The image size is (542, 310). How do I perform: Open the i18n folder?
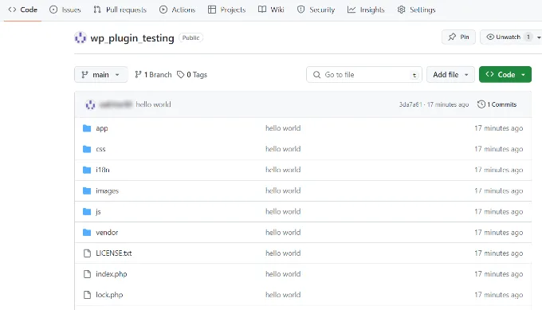pos(103,170)
